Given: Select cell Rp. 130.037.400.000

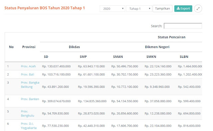Looking at the screenshot, I should 56,66.
